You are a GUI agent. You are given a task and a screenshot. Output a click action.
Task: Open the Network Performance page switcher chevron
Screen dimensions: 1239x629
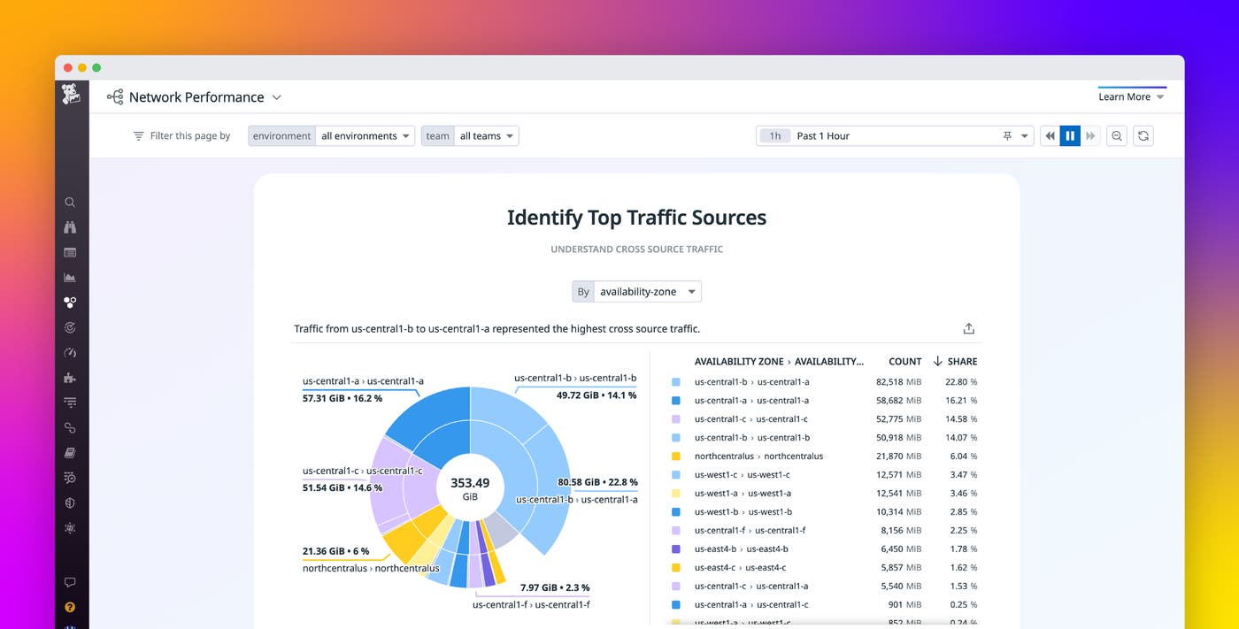tap(275, 97)
